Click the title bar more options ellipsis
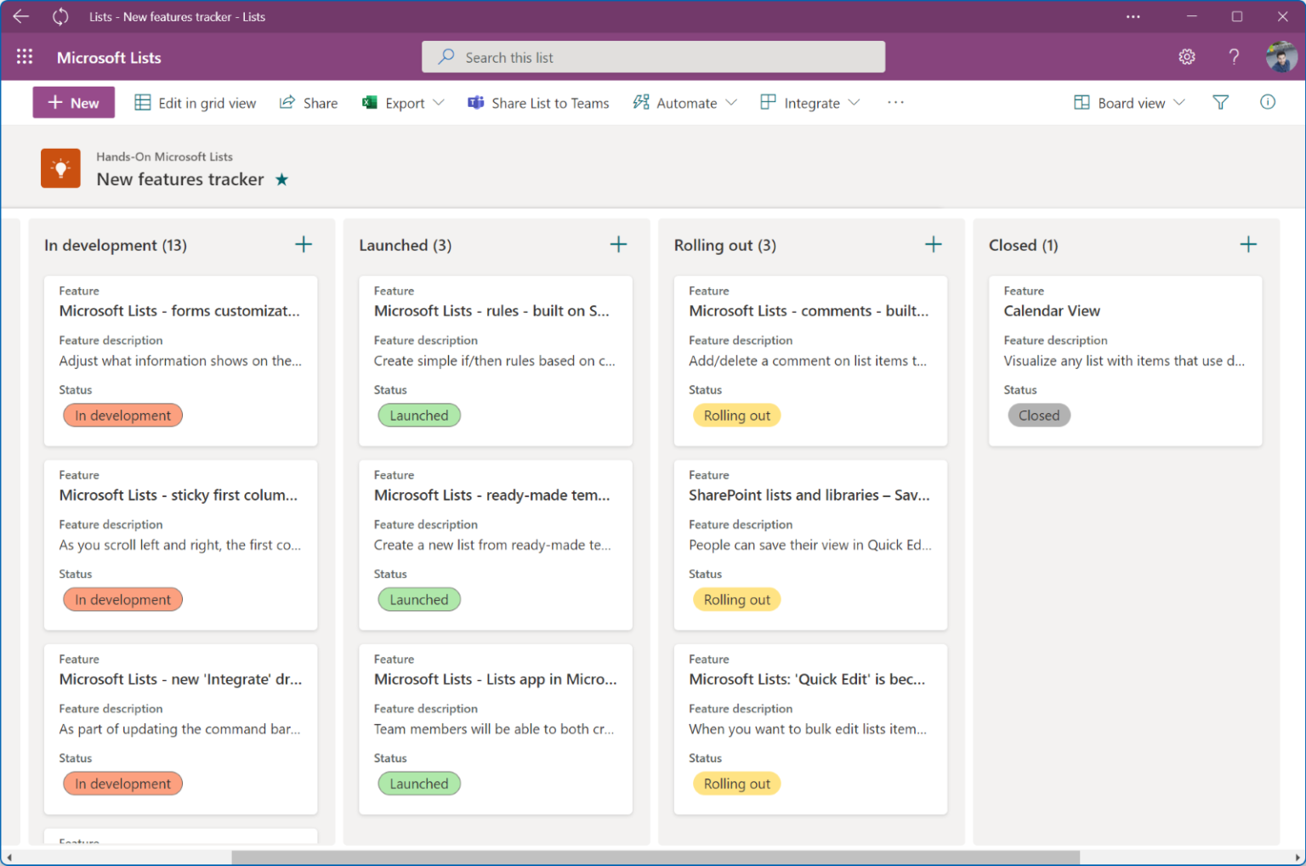This screenshot has height=866, width=1306. point(1133,16)
